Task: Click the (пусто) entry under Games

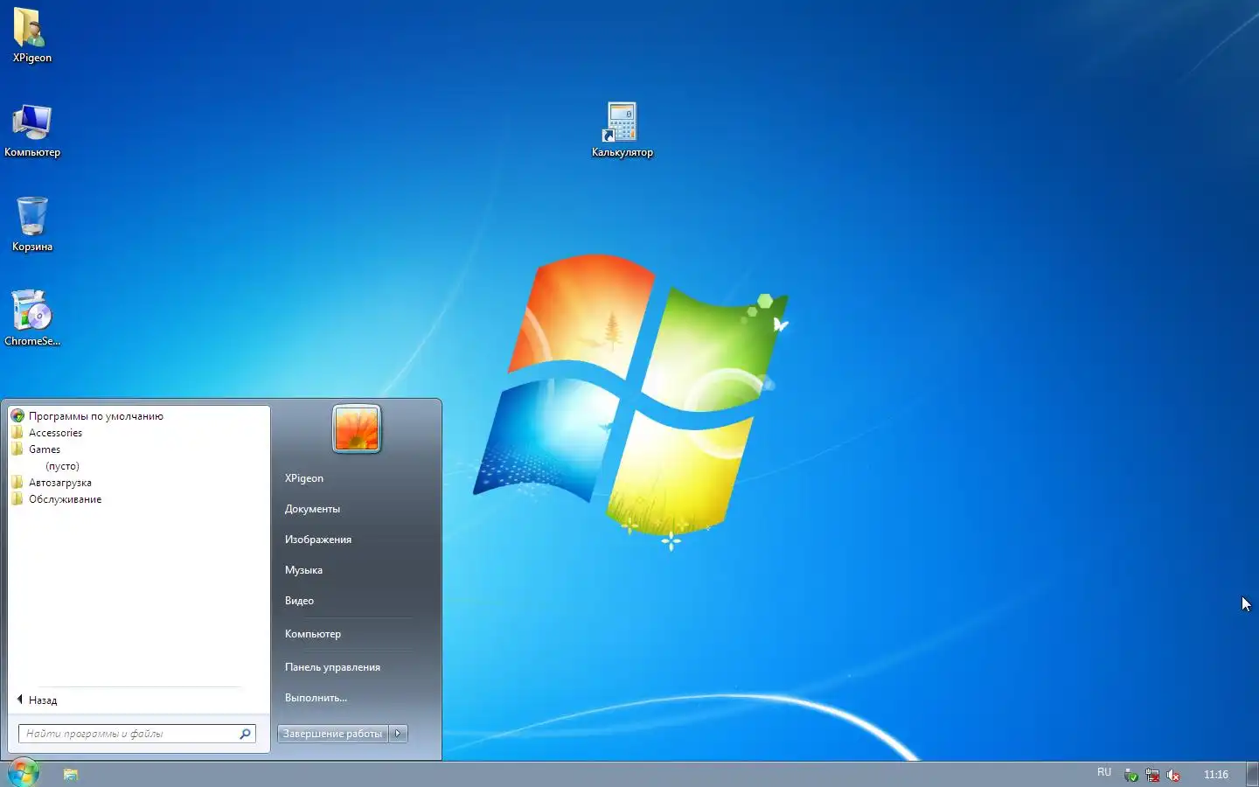Action: pyautogui.click(x=62, y=466)
